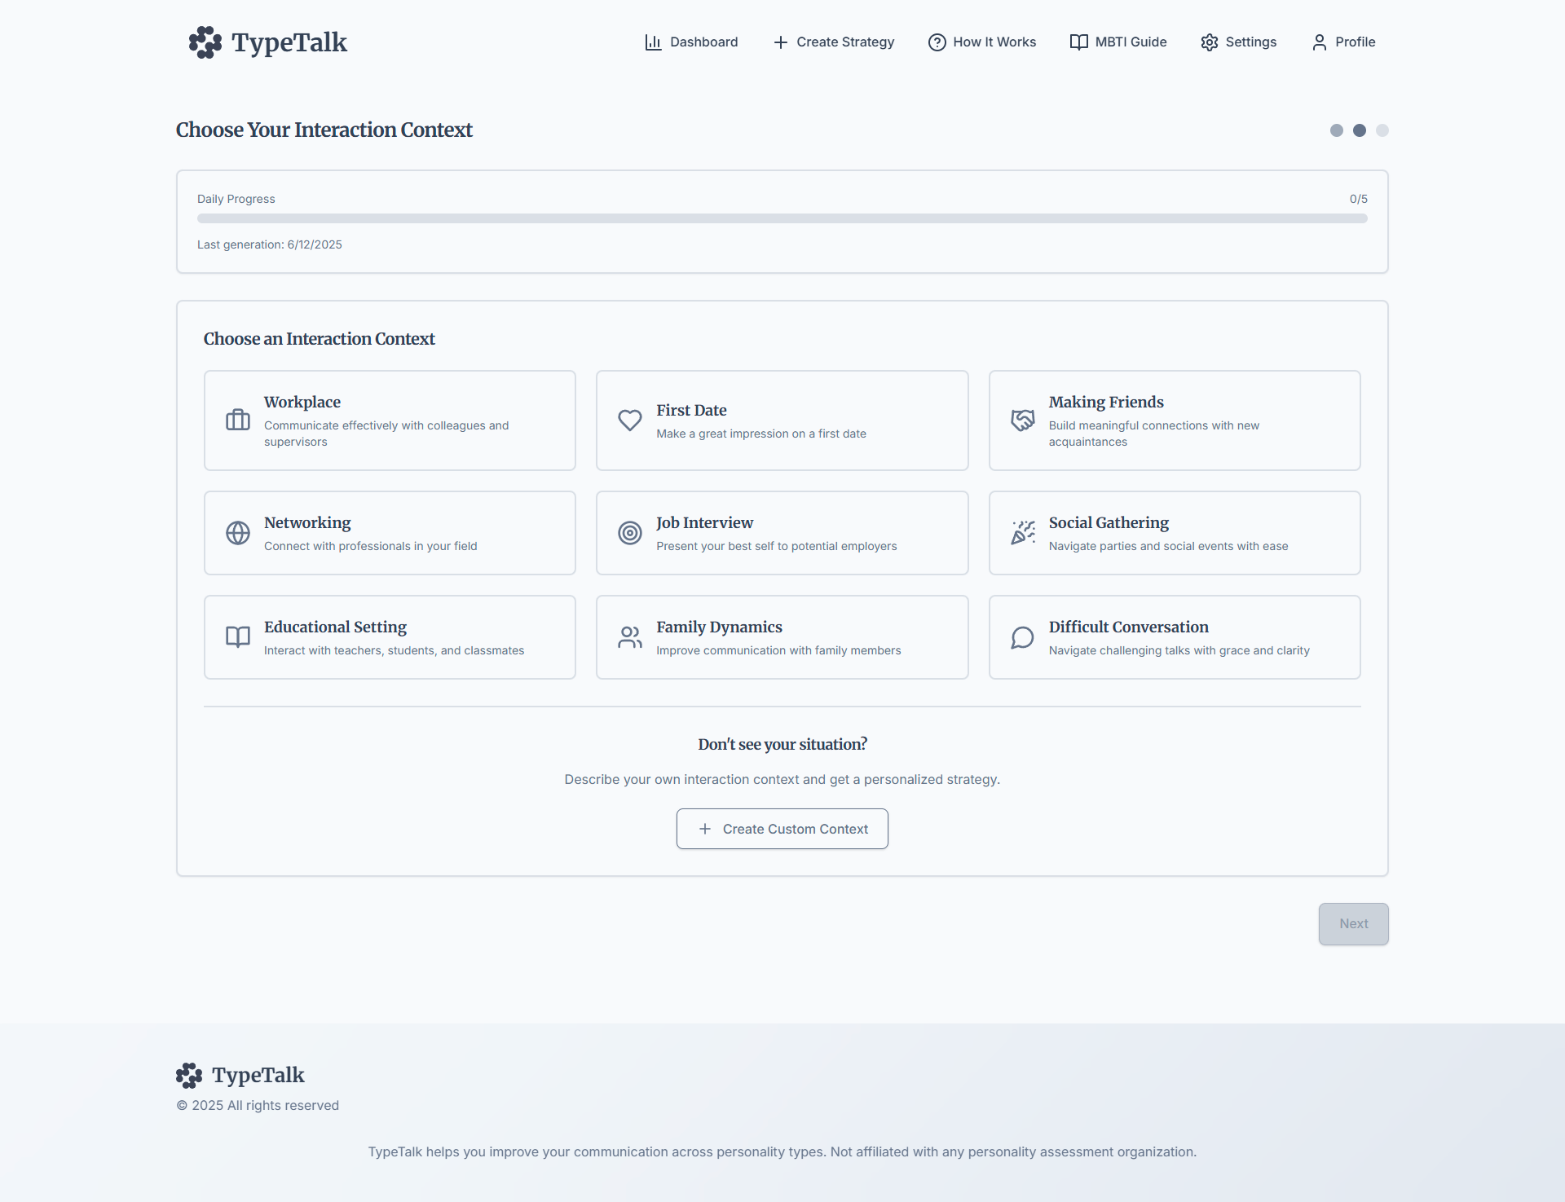1565x1202 pixels.
Task: Click the open book Educational Setting icon
Action: point(238,637)
